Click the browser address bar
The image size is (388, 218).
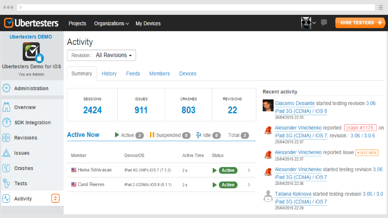point(196,7)
